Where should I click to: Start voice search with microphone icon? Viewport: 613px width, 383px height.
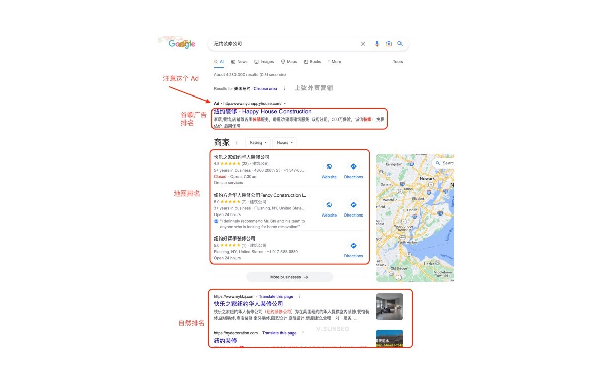click(x=377, y=44)
